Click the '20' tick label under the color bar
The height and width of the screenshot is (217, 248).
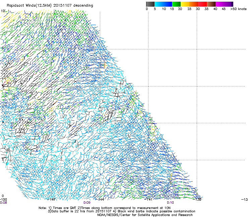click(180, 9)
